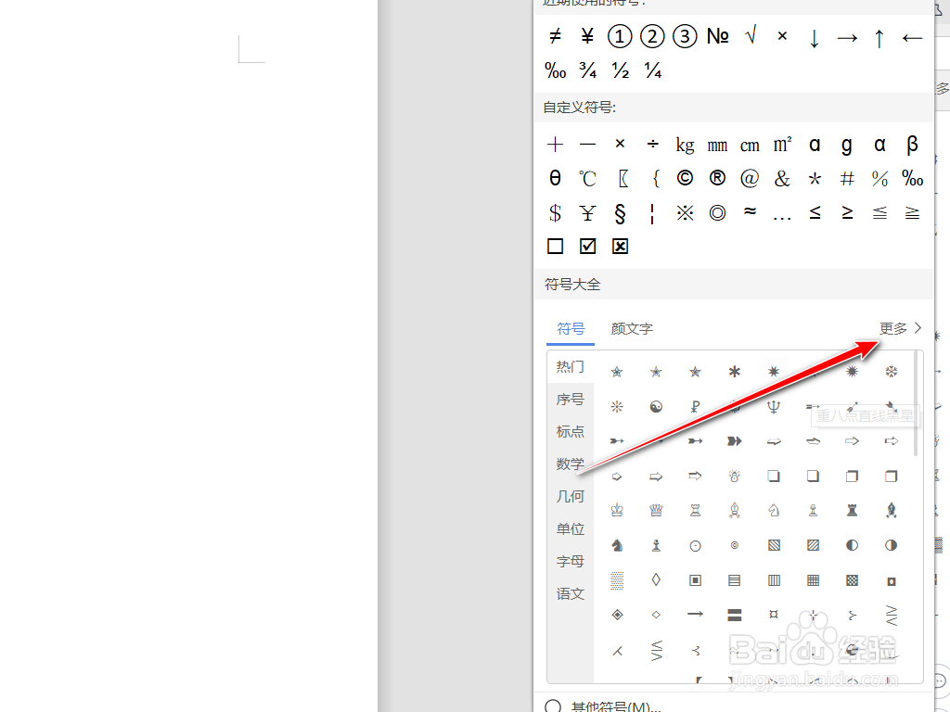Insert the six-spoke asterisk ✱ grid symbol
The width and height of the screenshot is (950, 712).
click(735, 372)
